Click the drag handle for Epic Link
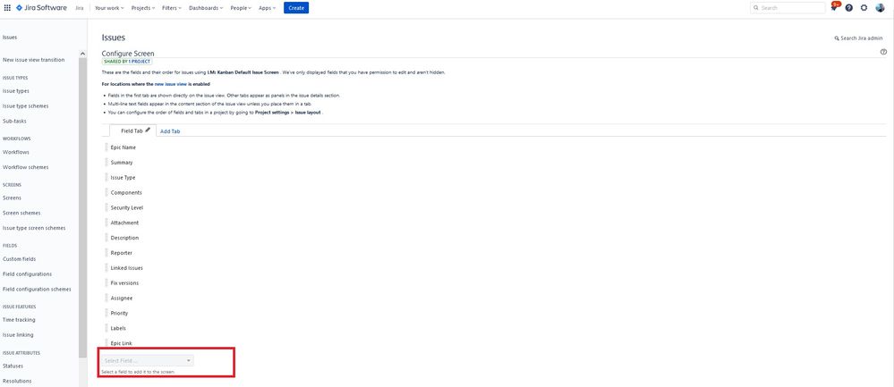 point(106,343)
